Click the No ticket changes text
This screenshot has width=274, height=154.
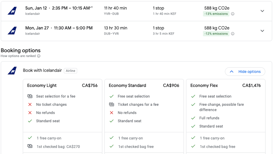click(51, 105)
